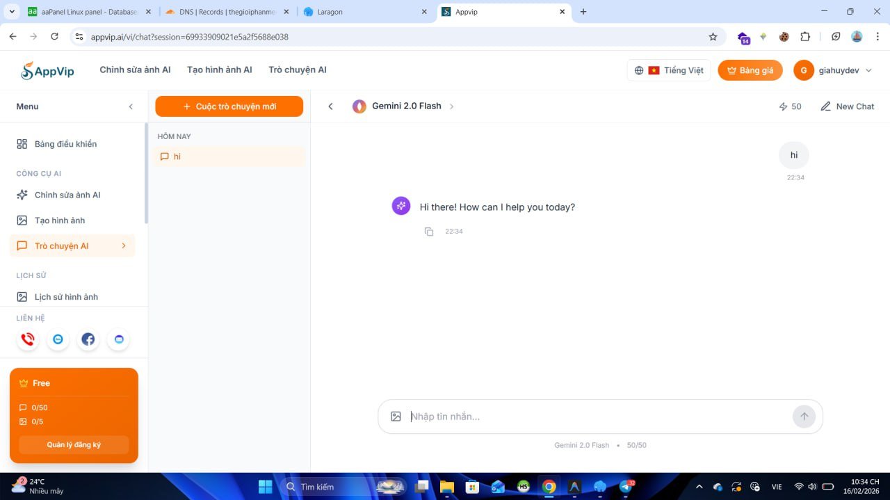890x500 pixels.
Task: Click New Chat at the top right
Action: pyautogui.click(x=847, y=106)
